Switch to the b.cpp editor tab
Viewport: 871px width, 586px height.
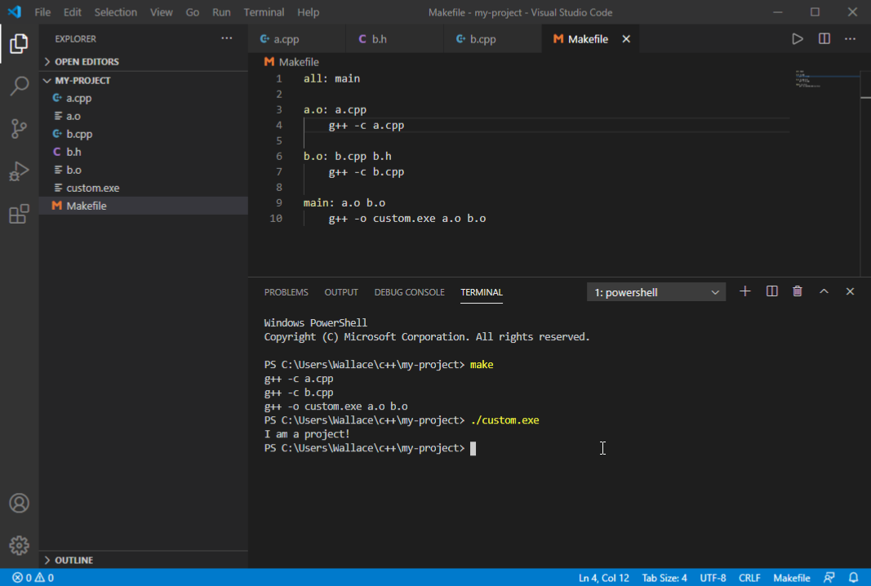tap(482, 39)
